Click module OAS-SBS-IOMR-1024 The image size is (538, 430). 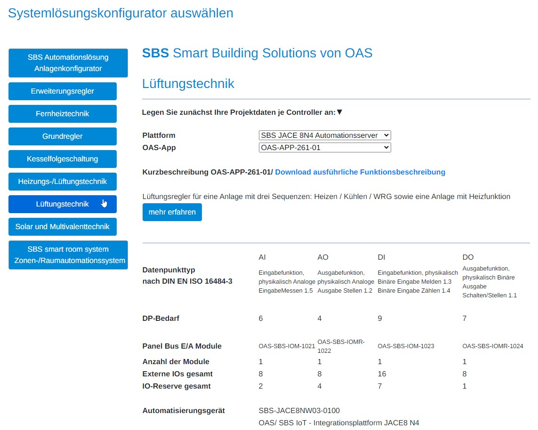[x=493, y=346]
